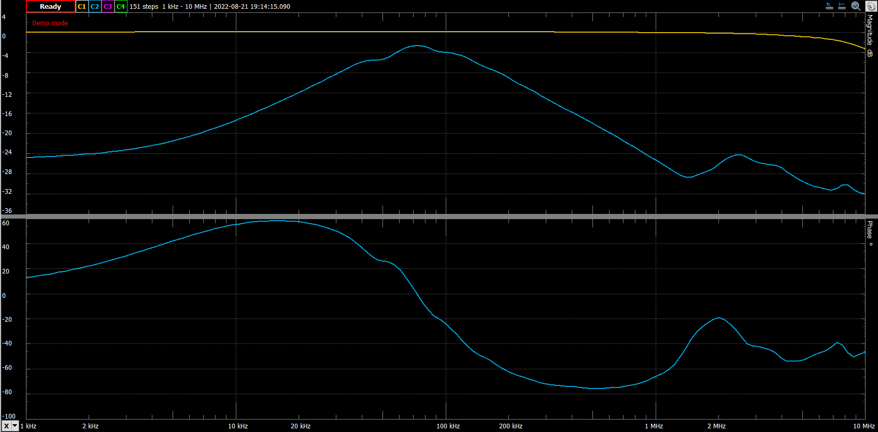
Task: Click the T-shaped marker icon beside zoom
Action: click(x=842, y=6)
